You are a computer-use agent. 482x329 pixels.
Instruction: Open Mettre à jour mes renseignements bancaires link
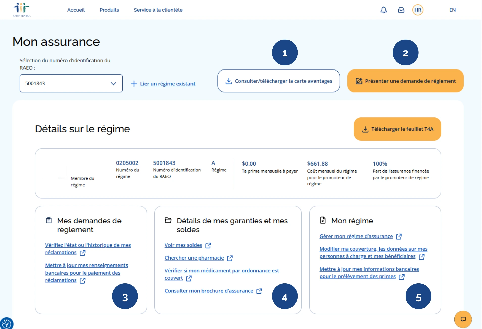tap(86, 273)
